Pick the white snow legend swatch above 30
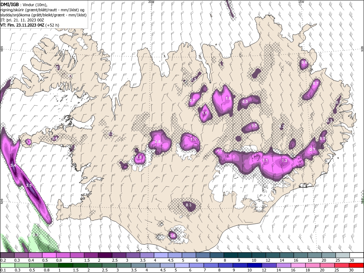This screenshot has width=364, height=273. pos(357,256)
